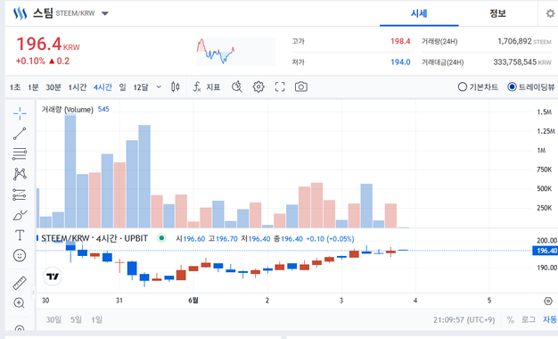Click the mini price sparkline chart
Image resolution: width=558 pixels, height=339 pixels.
pos(235,52)
